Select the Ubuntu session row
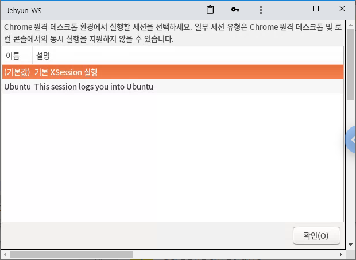Image resolution: width=356 pixels, height=260 pixels. [173, 87]
